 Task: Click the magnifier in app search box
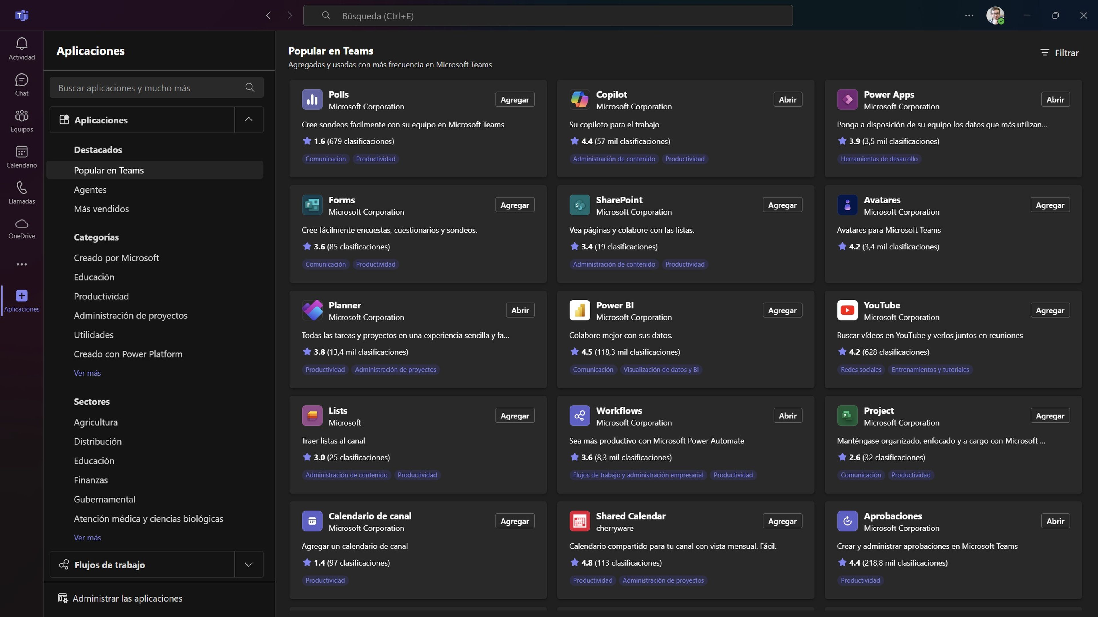(250, 88)
